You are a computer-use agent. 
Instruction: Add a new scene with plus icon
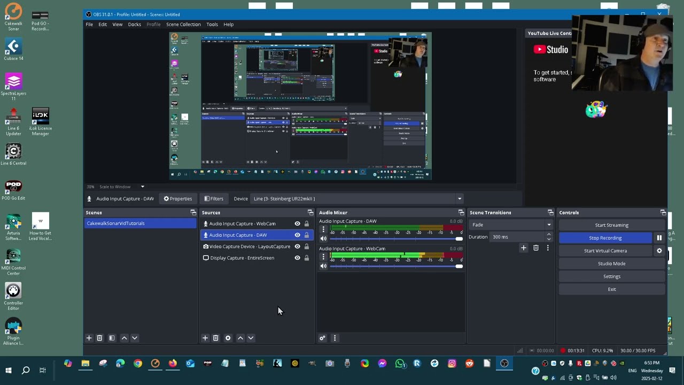tap(89, 338)
